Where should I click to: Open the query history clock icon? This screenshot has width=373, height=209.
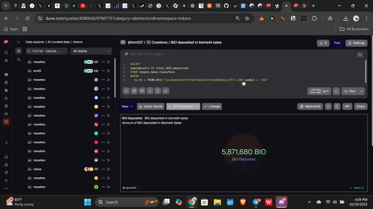(x=19, y=60)
